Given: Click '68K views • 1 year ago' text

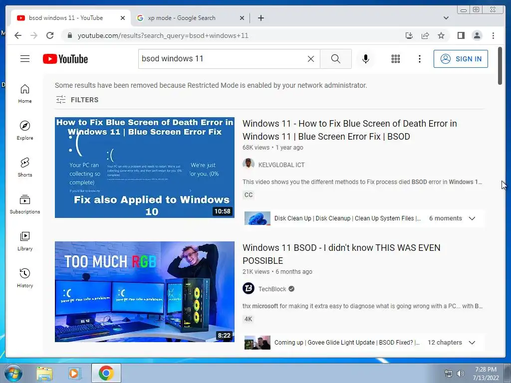Looking at the screenshot, I should tap(273, 148).
